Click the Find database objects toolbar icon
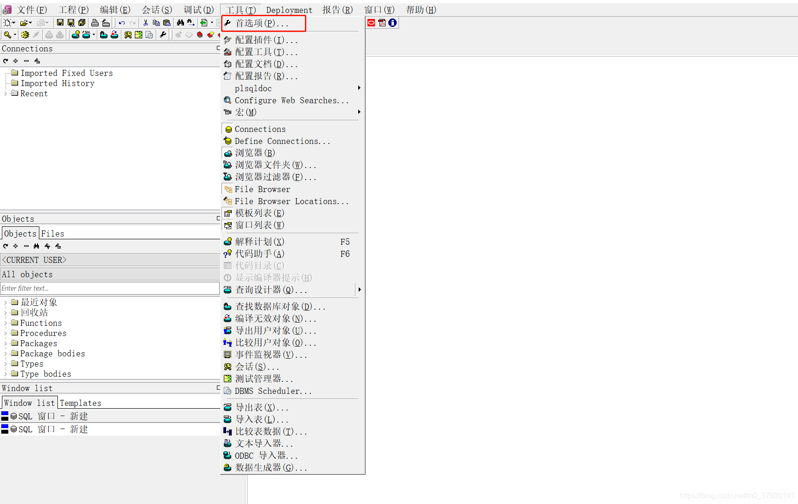Viewport: 798px width, 504px height. [103, 35]
